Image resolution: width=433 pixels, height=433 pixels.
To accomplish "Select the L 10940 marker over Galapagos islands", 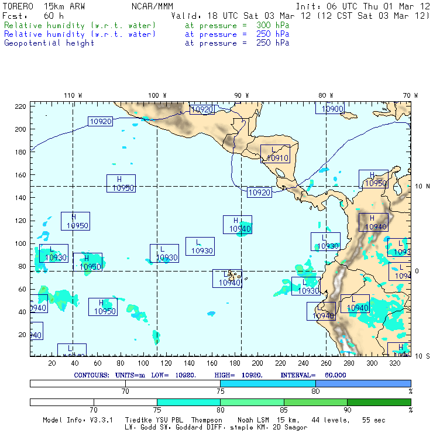I will point(227,279).
